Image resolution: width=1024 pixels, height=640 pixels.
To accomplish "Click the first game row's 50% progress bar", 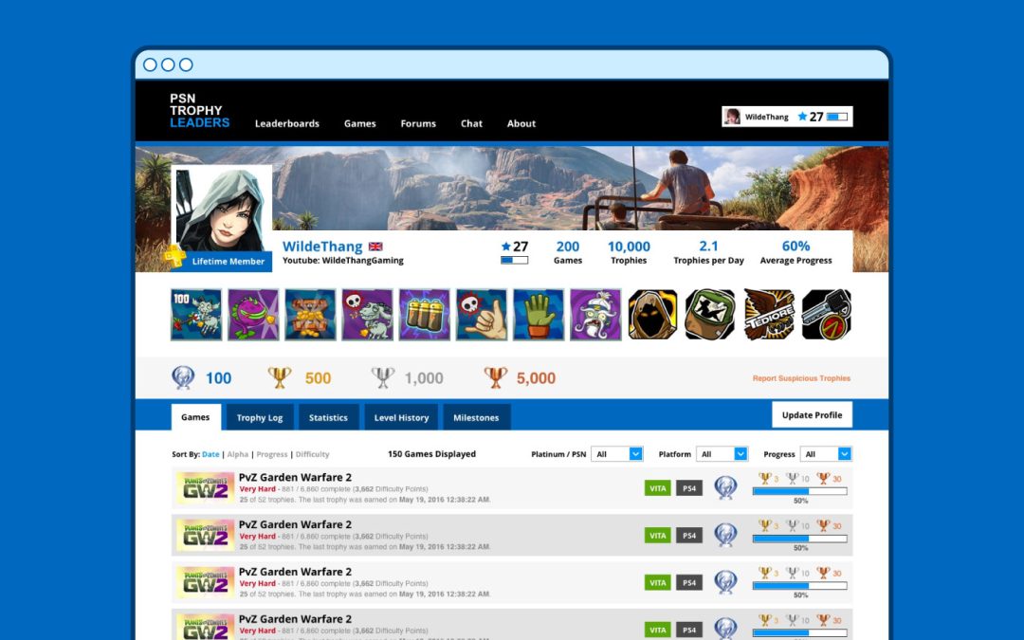I will [800, 491].
